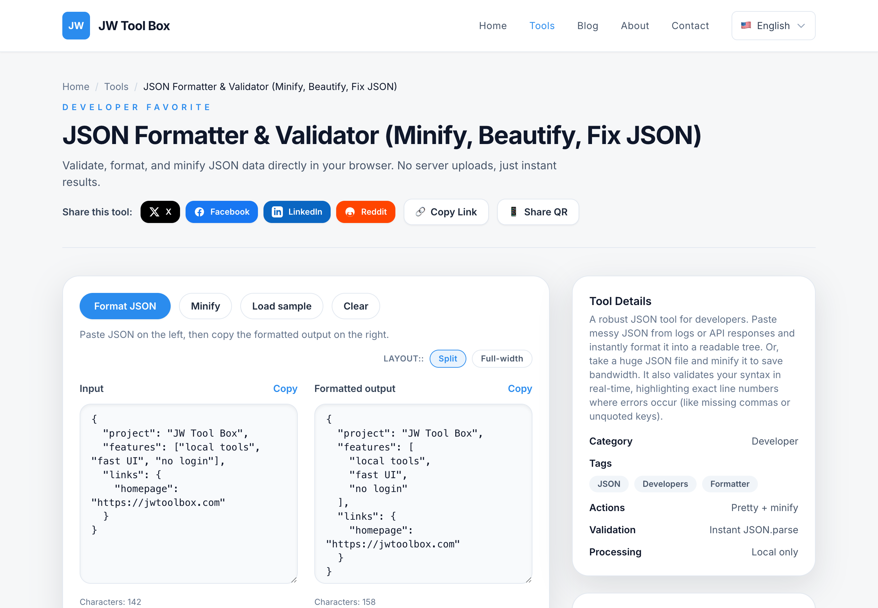Click the Developers tag
The image size is (878, 608).
point(665,484)
